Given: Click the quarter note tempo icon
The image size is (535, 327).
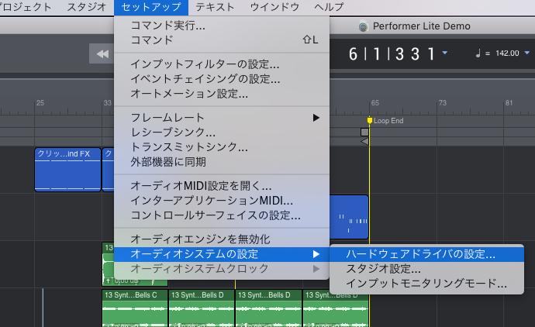Looking at the screenshot, I should (x=478, y=53).
